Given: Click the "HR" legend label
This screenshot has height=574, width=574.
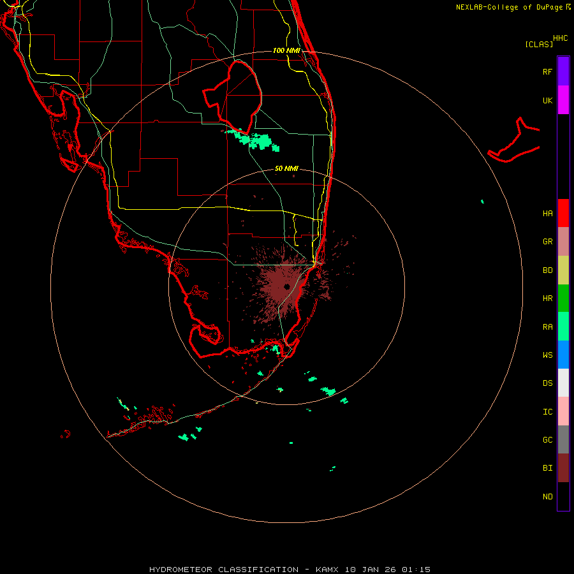Looking at the screenshot, I should [x=547, y=298].
